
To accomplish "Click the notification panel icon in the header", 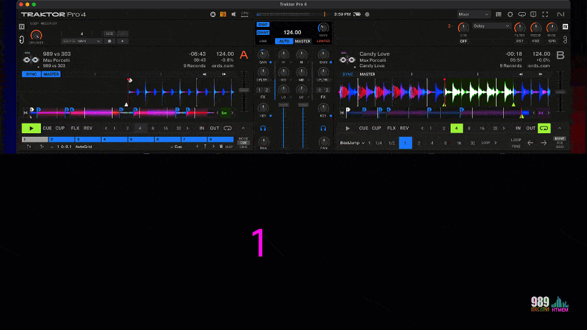I will (x=533, y=14).
